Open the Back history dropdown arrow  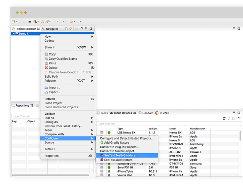74,22
